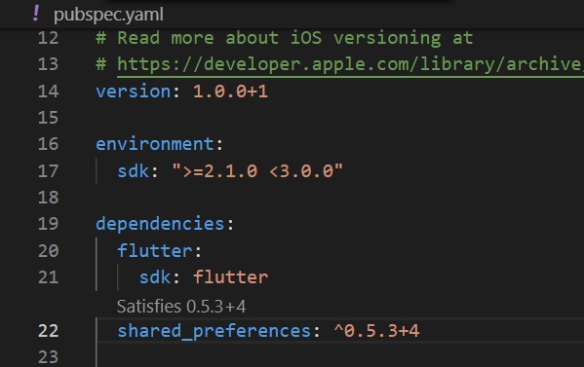Select line number 22 in the gutter
Image resolution: width=584 pixels, height=367 pixels.
coord(49,331)
